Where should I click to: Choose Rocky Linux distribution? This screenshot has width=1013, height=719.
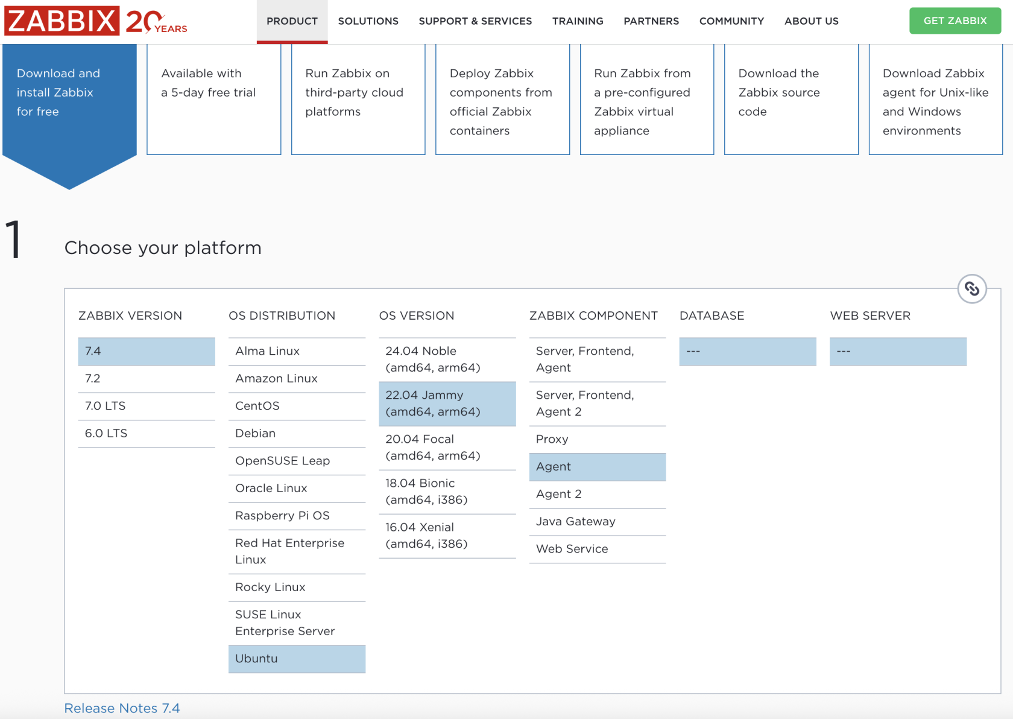[297, 588]
